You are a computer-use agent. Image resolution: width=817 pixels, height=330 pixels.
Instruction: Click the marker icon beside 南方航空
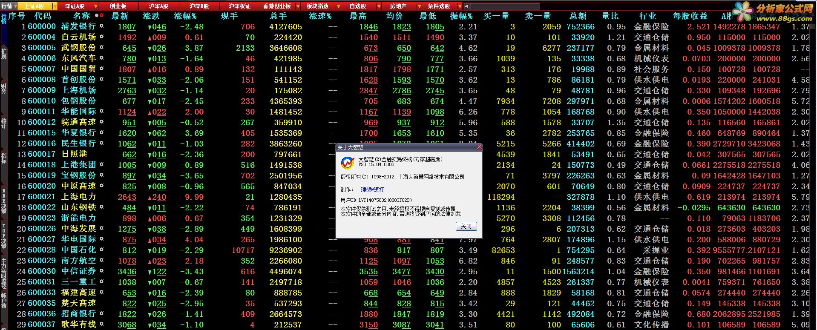coord(101,260)
